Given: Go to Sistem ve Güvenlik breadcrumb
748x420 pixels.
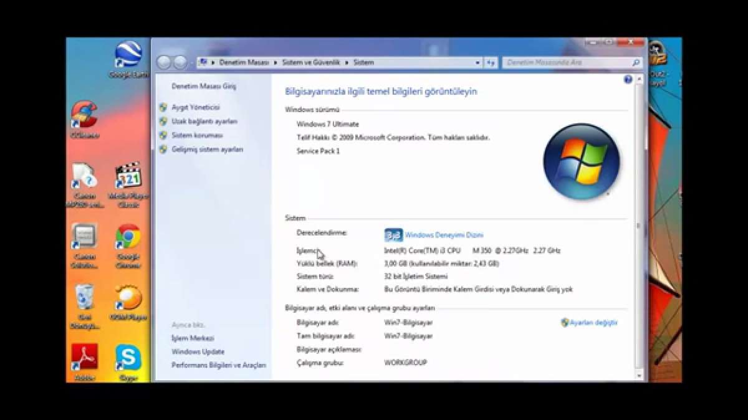Looking at the screenshot, I should pos(310,63).
